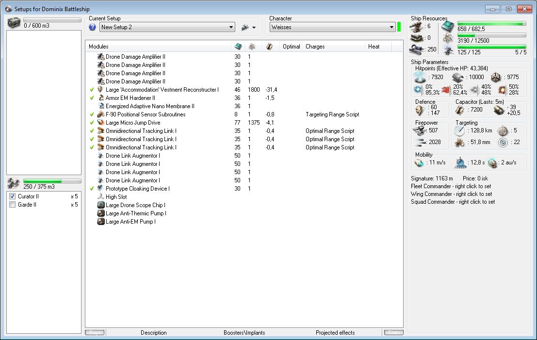Click the Firepower turret DPS icon 507
537x340 pixels.
(x=419, y=130)
